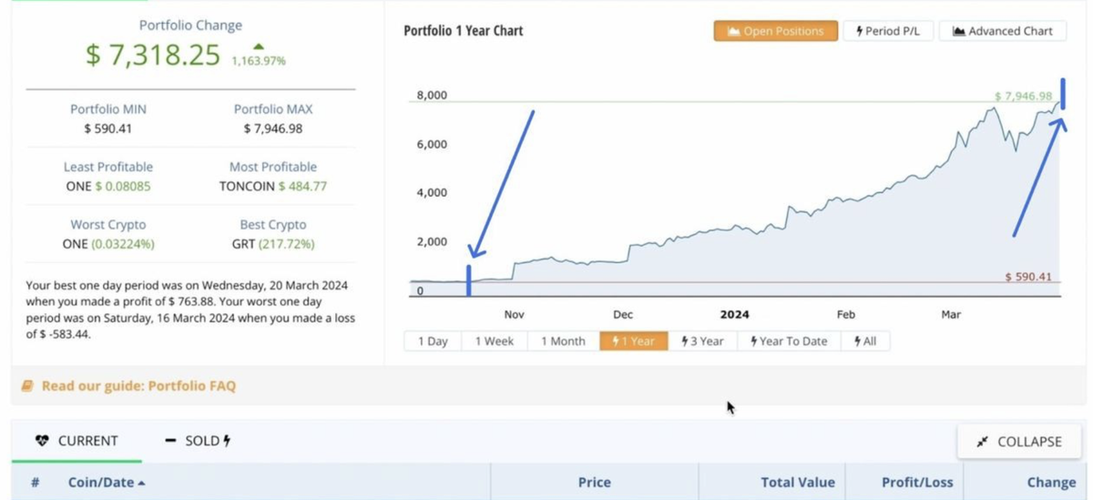This screenshot has width=1093, height=500.
Task: Switch to the 3 Year range
Action: coord(702,342)
